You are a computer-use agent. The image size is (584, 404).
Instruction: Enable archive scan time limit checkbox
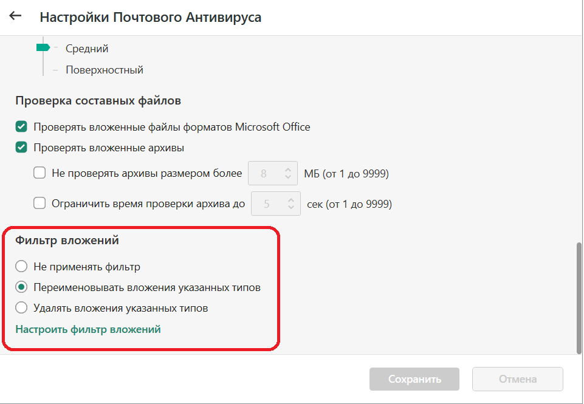40,204
